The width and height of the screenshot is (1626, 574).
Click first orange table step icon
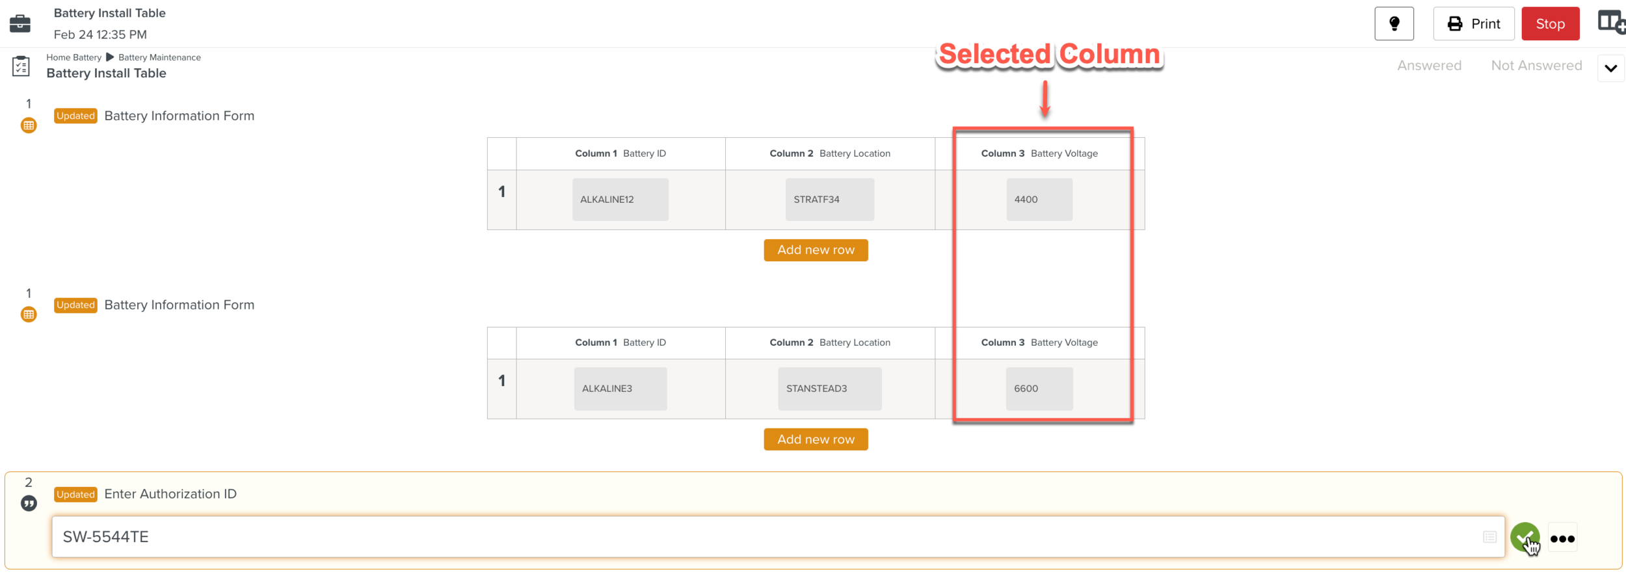(x=29, y=125)
